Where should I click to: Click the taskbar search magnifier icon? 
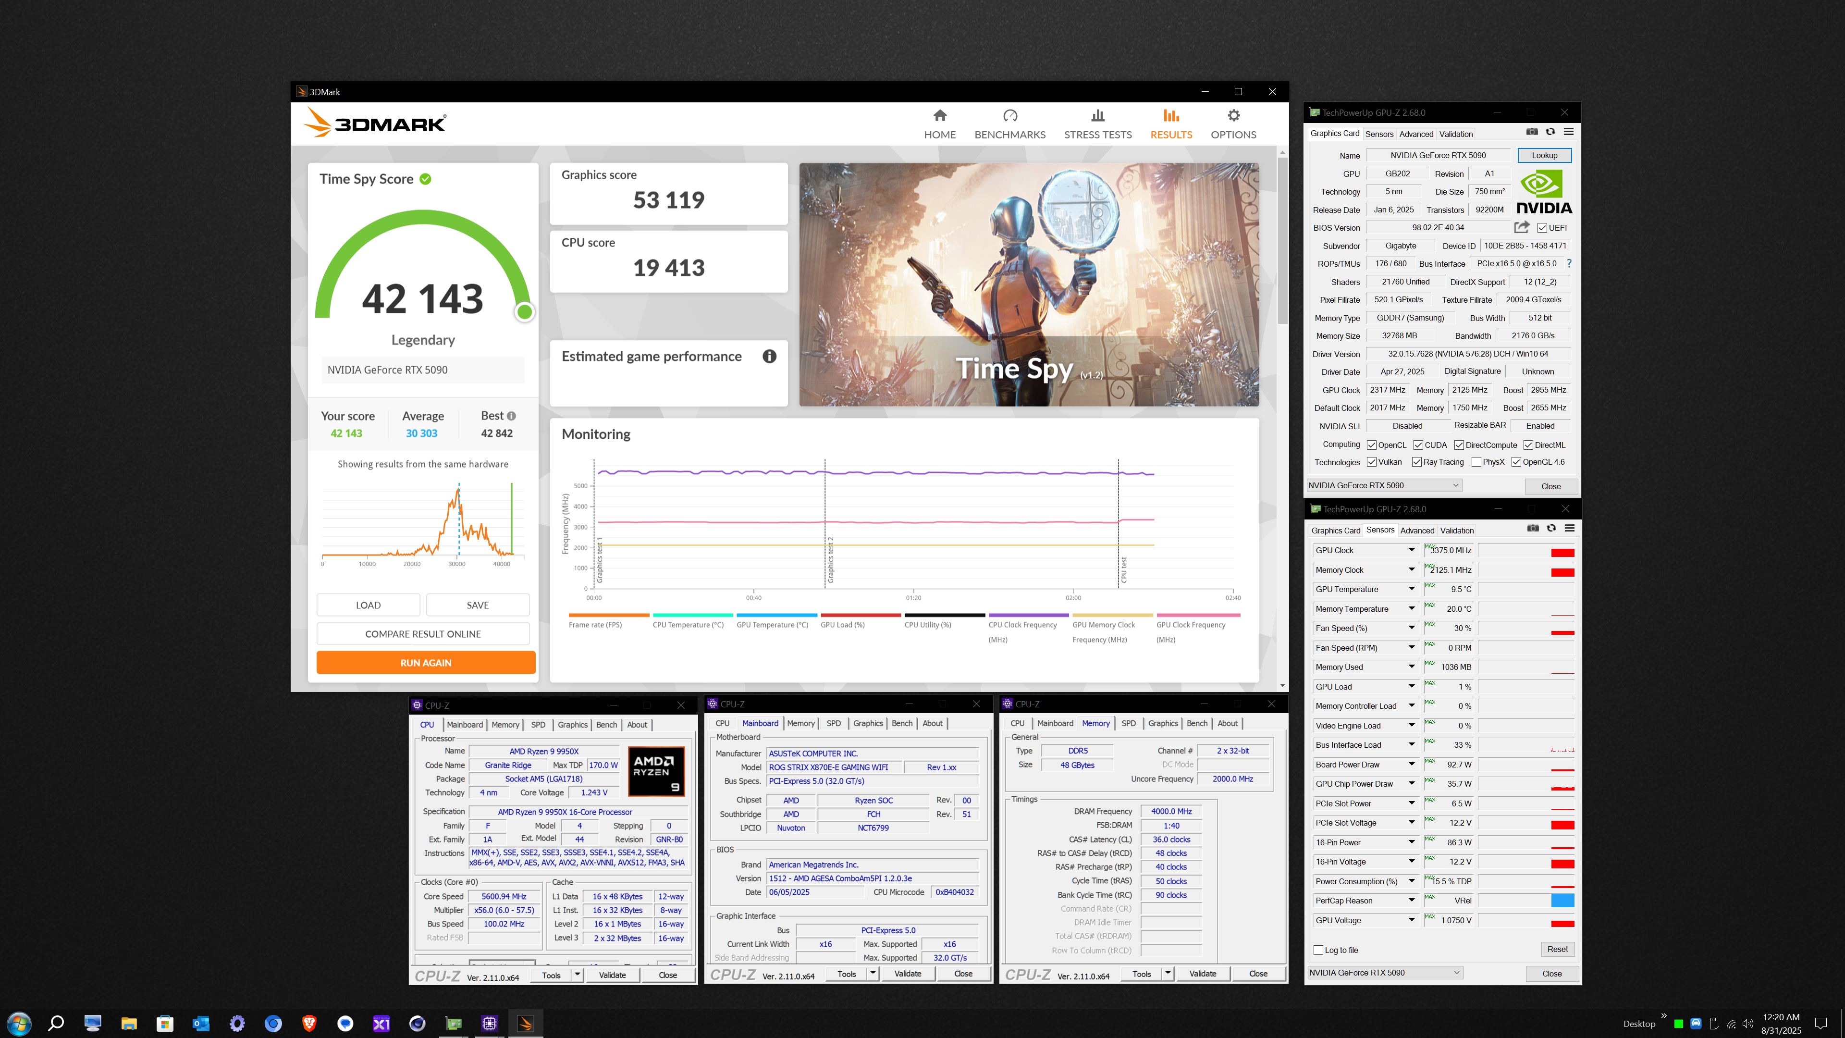56,1023
